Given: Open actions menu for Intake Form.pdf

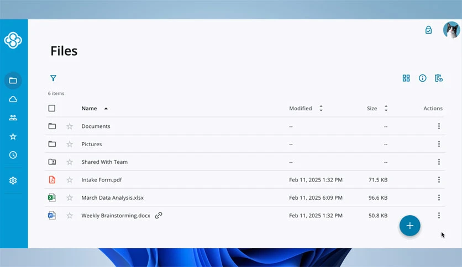Looking at the screenshot, I should tap(439, 180).
